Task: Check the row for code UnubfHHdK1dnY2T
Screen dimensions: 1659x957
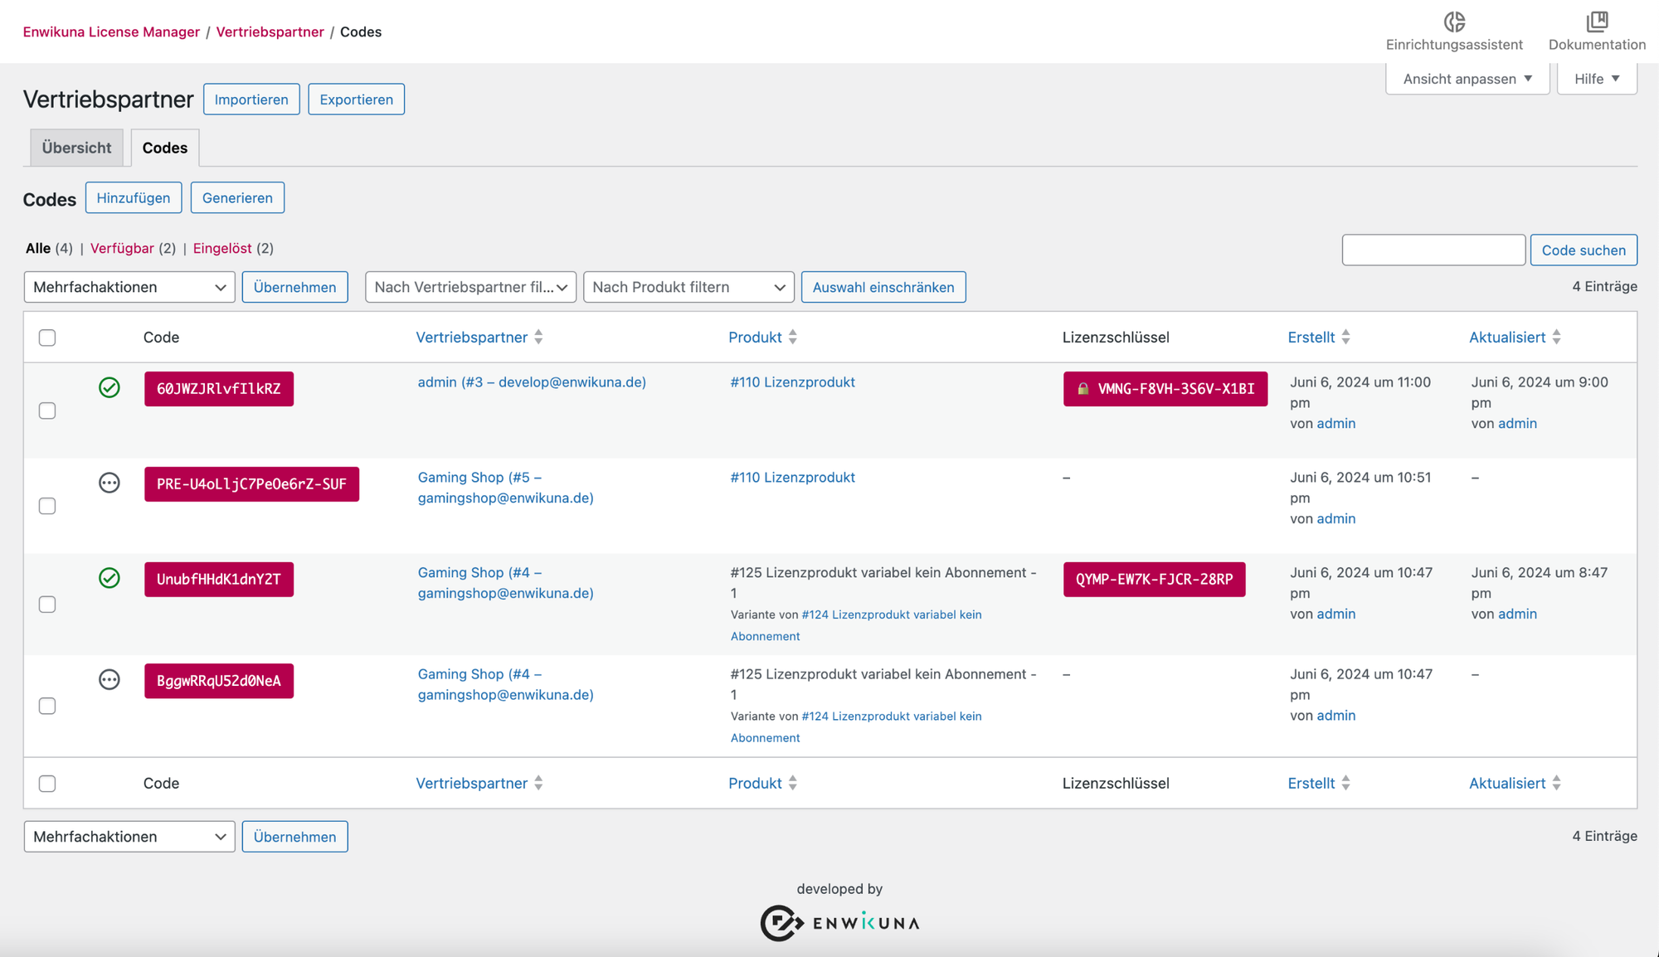Action: (47, 605)
